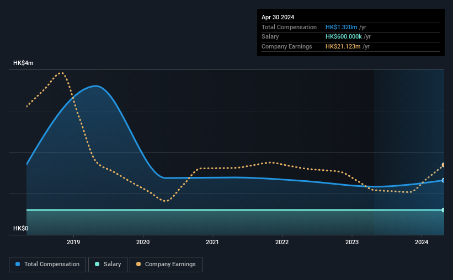Select the orange Company Earnings end-point marker
453x280 pixels.
444,165
